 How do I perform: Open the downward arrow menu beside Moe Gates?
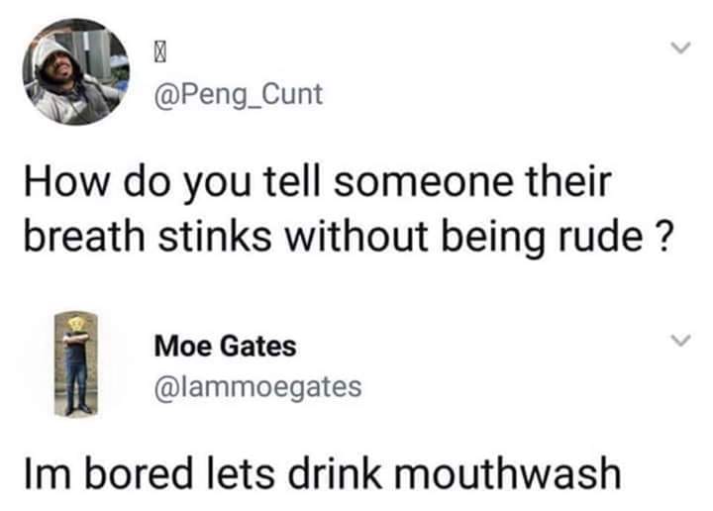coord(680,340)
